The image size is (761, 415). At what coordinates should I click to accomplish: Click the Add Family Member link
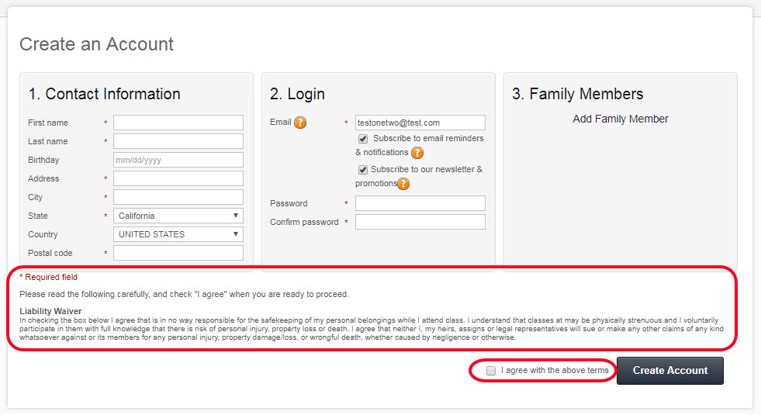(621, 119)
